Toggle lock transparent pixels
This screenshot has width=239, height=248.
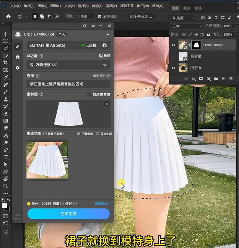(x=184, y=34)
